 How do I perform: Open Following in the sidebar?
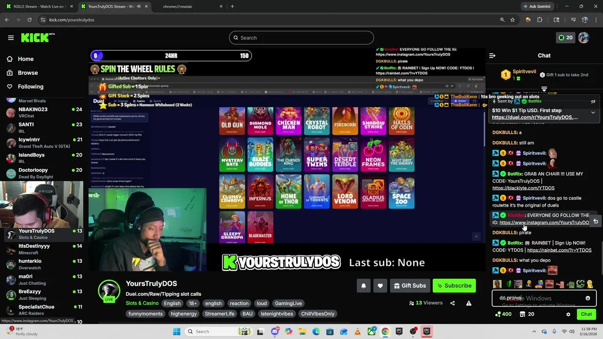coord(31,87)
